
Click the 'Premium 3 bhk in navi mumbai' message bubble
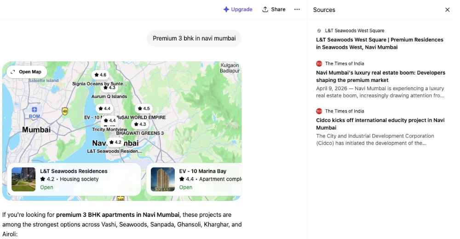[x=194, y=38]
